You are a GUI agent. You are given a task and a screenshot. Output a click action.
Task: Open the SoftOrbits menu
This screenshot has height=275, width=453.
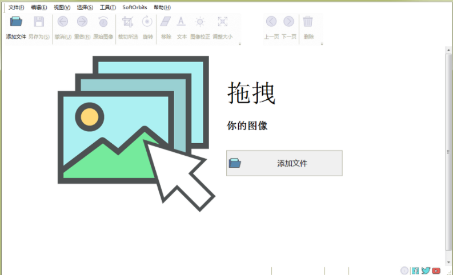point(135,7)
